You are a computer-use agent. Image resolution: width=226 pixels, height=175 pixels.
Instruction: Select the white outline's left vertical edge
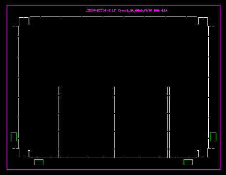point(18,87)
